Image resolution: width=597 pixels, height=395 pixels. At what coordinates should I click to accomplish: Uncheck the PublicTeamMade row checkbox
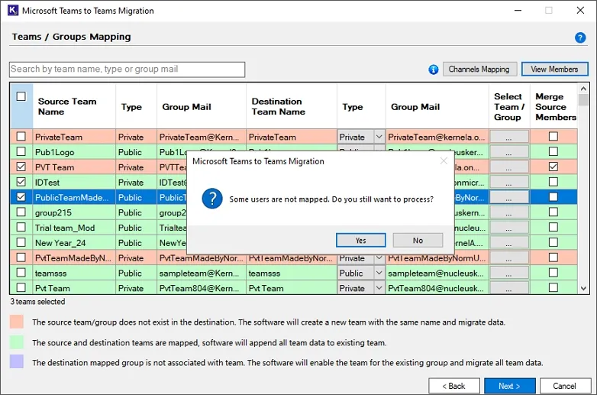point(21,197)
